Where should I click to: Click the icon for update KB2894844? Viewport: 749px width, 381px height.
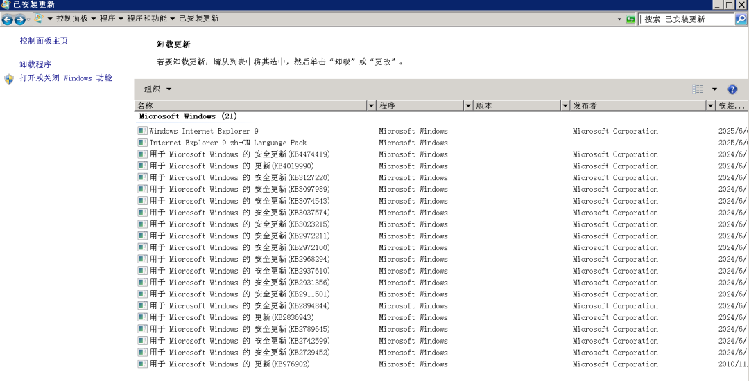(x=142, y=305)
